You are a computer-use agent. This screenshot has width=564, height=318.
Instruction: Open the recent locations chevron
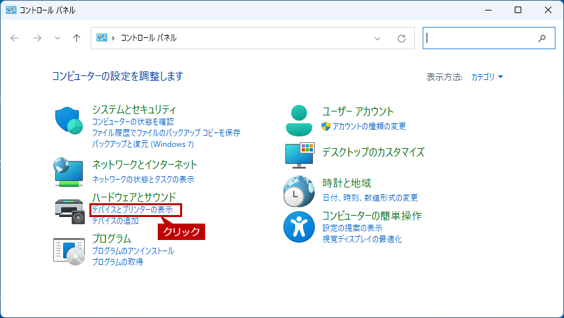pos(57,38)
